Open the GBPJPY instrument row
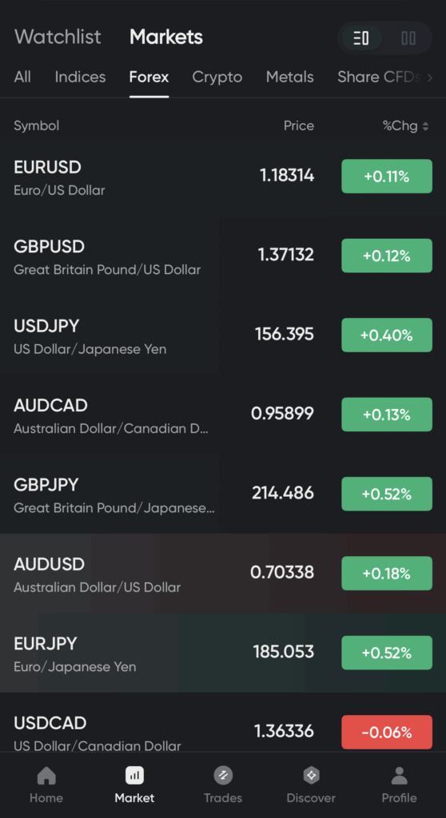The width and height of the screenshot is (446, 818). 223,494
